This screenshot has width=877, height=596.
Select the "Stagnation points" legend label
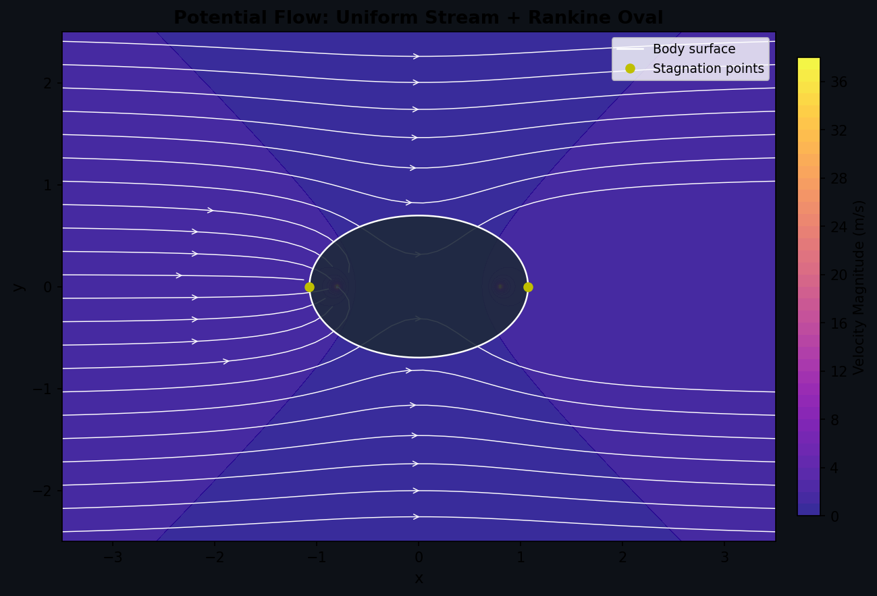pos(708,69)
